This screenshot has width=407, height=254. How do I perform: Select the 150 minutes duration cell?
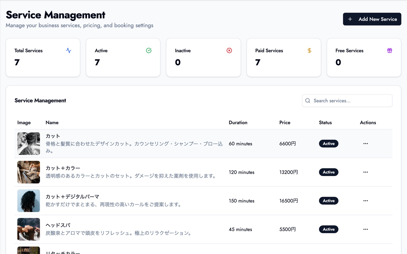tap(241, 201)
